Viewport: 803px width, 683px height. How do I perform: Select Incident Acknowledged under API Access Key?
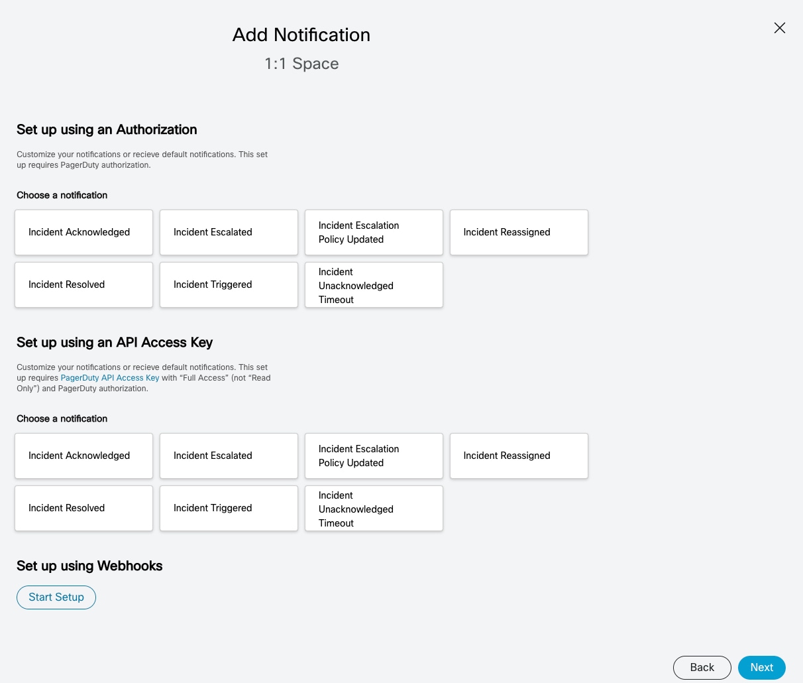click(x=83, y=456)
